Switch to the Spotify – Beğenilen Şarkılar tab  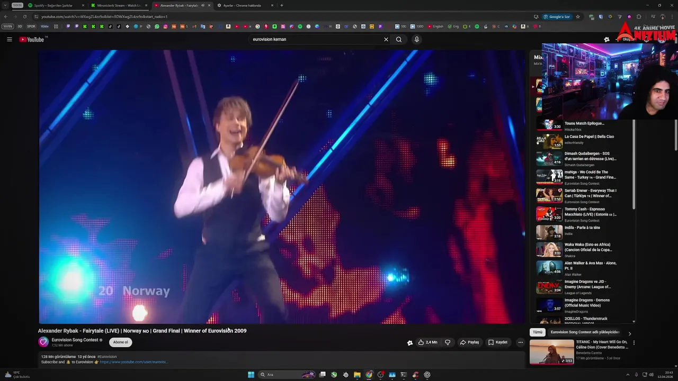click(56, 5)
